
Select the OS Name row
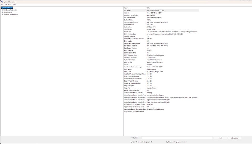[161, 10]
